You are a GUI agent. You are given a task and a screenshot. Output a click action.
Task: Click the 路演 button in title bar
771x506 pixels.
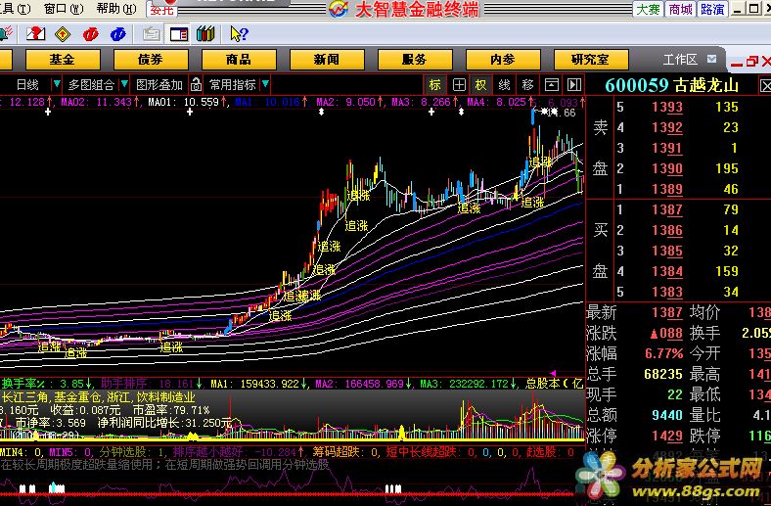tap(712, 9)
